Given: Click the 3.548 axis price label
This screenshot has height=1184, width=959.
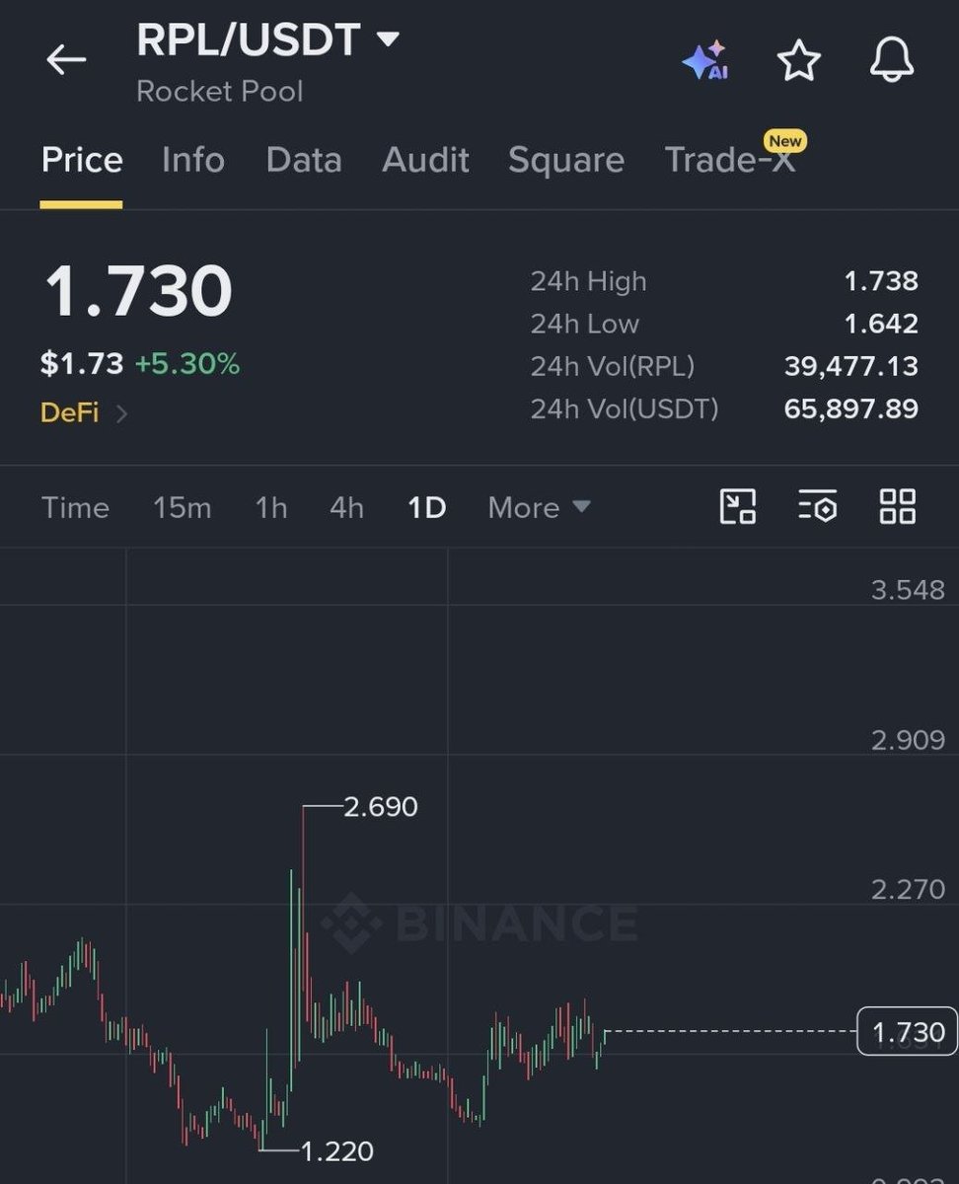Looking at the screenshot, I should pyautogui.click(x=908, y=590).
